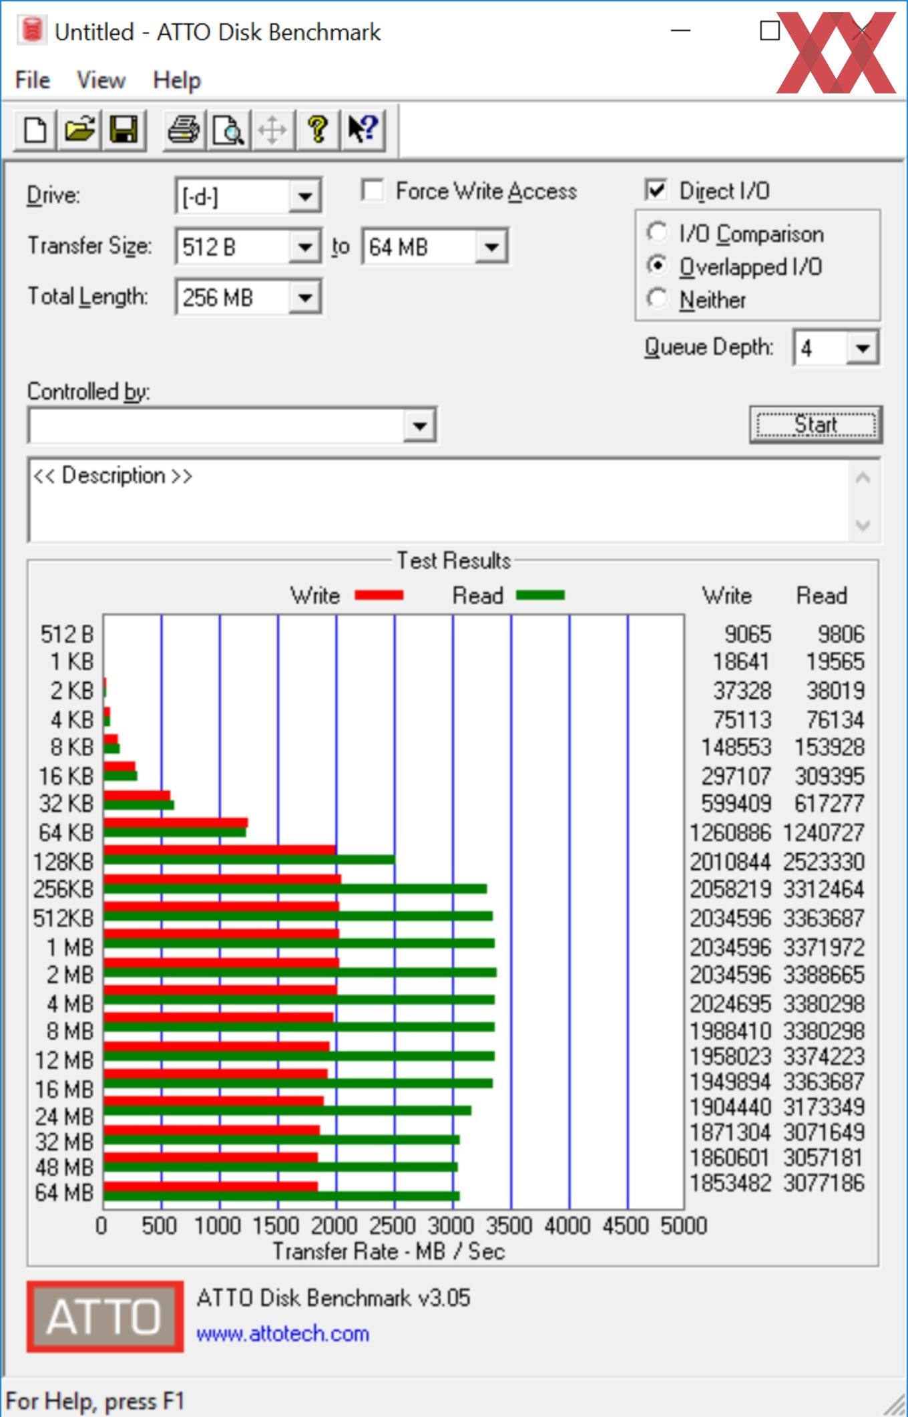Click the yellow question mark About icon
The width and height of the screenshot is (908, 1417).
(x=317, y=129)
